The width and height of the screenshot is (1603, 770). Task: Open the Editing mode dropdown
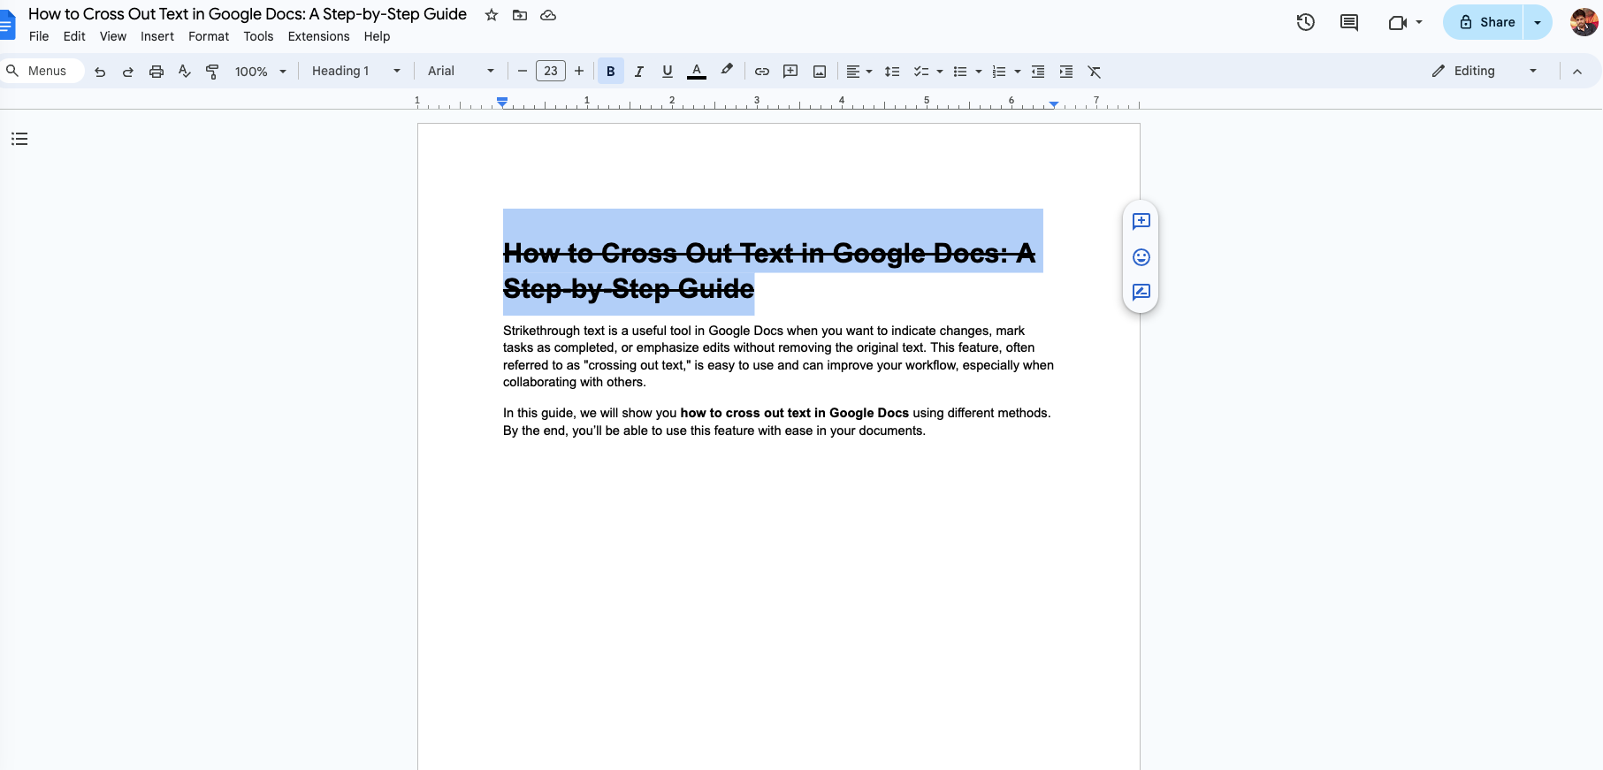(1485, 71)
